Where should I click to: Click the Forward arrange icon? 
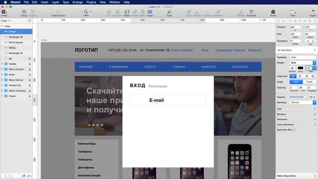coord(240,12)
